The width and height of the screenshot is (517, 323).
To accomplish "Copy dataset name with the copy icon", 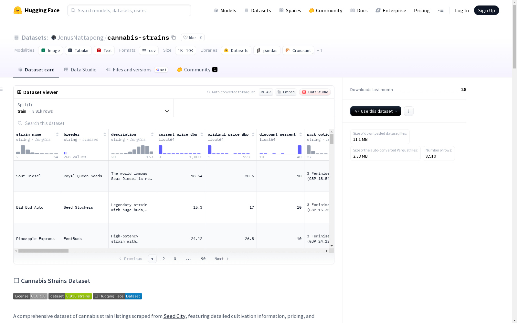I will coord(174,37).
